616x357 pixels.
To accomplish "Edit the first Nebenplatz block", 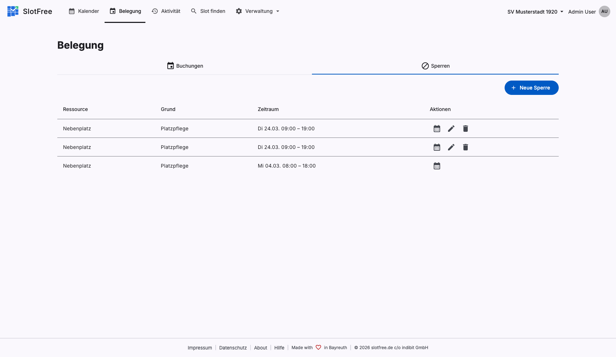I will tap(451, 129).
